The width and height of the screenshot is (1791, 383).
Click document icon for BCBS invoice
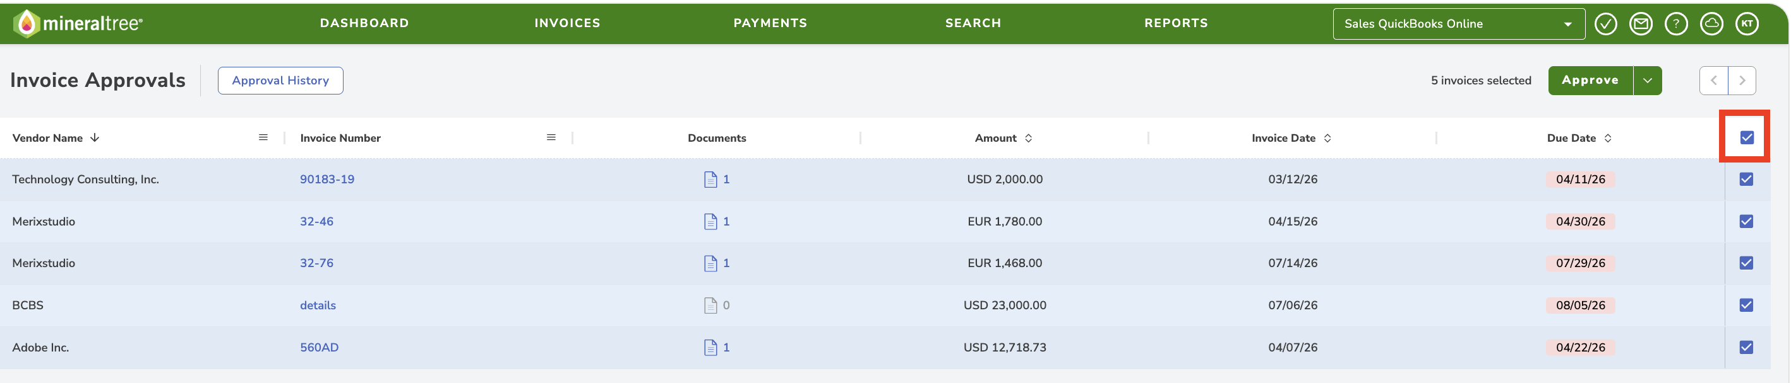point(710,306)
